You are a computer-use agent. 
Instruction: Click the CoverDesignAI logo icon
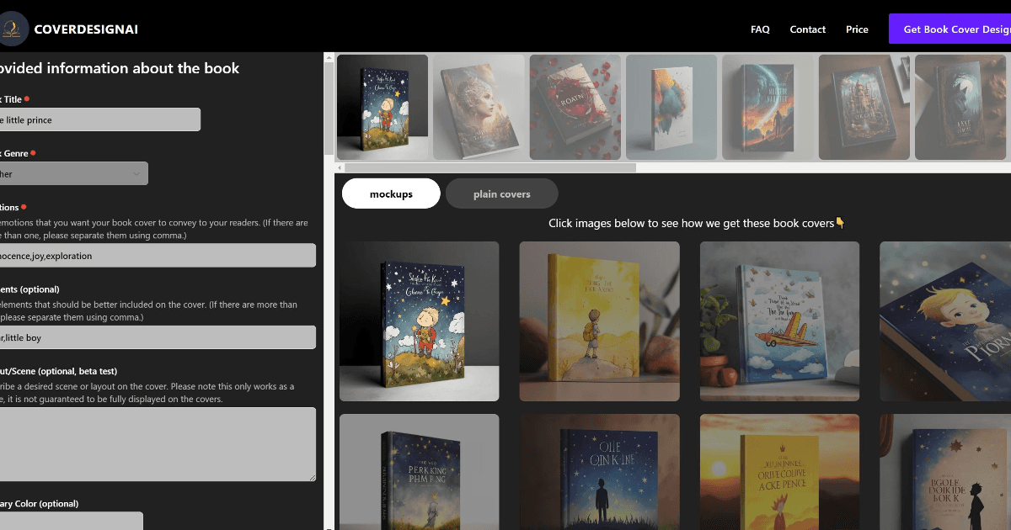(x=12, y=28)
